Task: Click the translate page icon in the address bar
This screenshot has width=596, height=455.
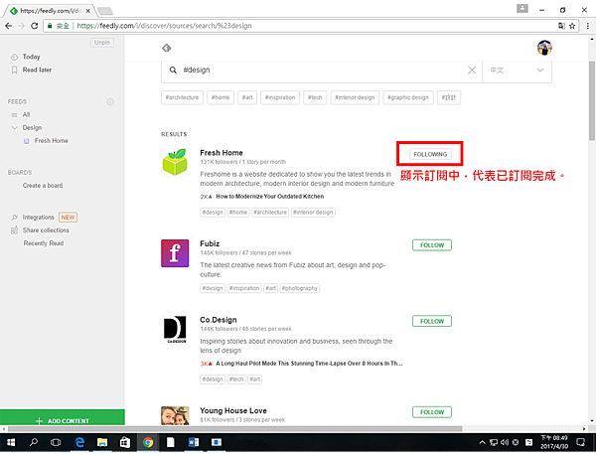Action: pyautogui.click(x=561, y=26)
